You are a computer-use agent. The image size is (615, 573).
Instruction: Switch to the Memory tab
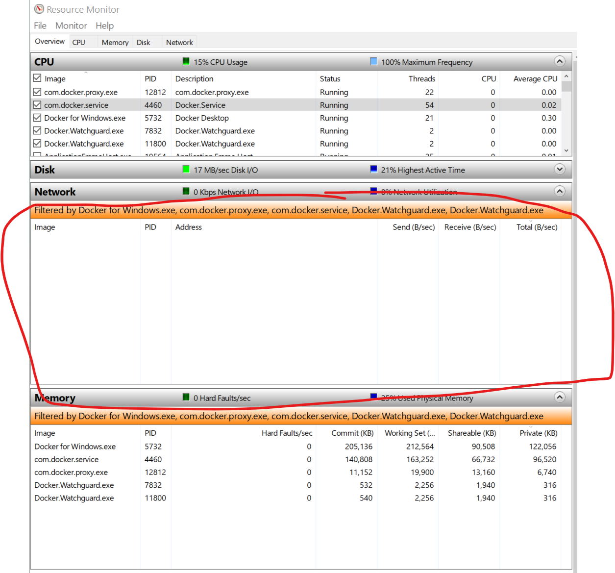115,42
